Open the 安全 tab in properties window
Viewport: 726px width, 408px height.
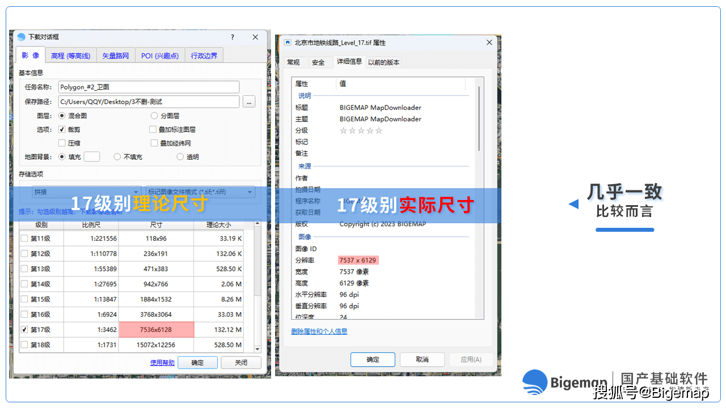319,62
